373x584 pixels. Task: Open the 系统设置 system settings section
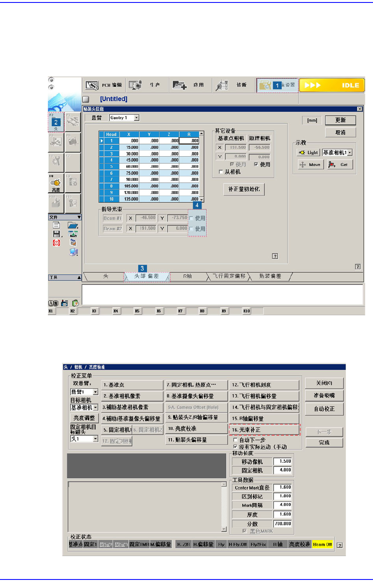278,85
